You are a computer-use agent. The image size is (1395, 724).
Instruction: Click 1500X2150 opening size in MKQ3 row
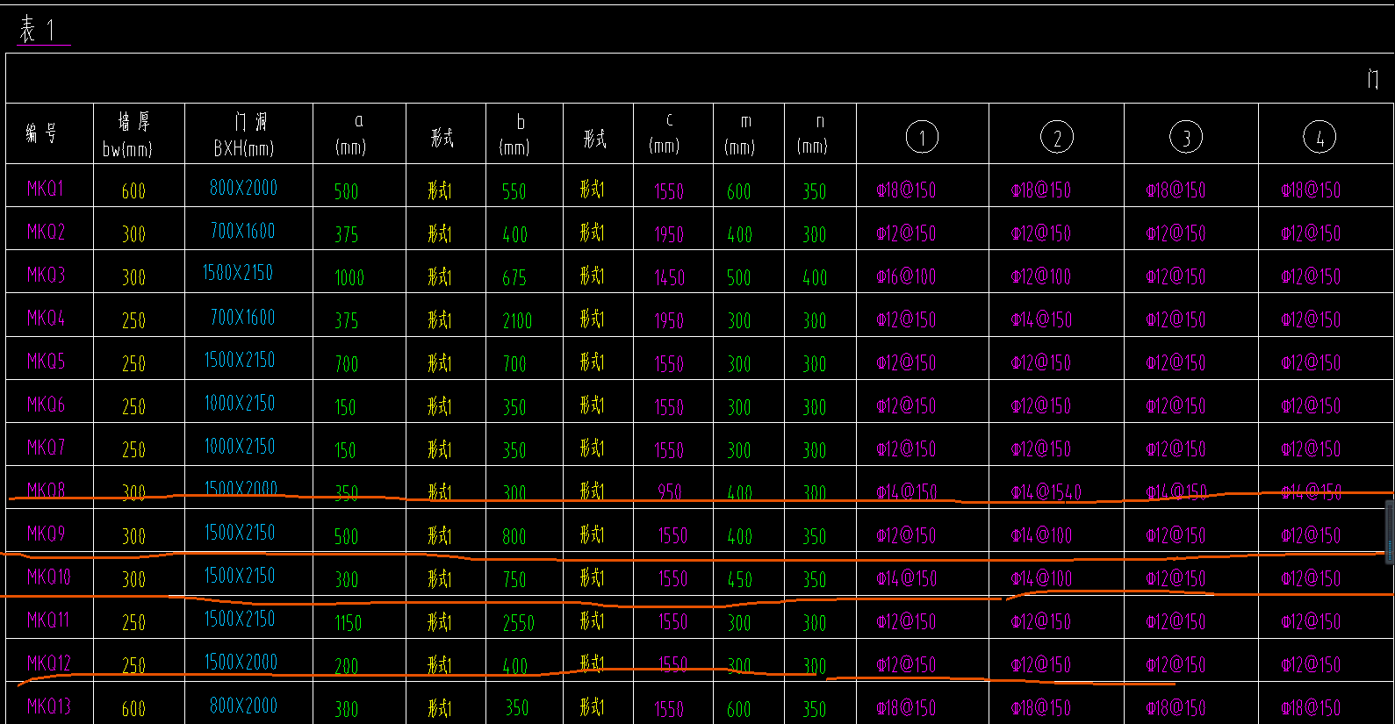(x=239, y=273)
